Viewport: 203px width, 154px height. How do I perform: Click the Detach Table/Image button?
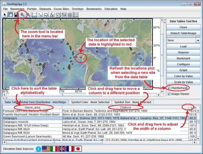tap(183, 33)
